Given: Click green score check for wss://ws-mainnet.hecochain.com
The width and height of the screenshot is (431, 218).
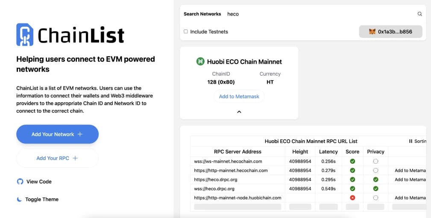Looking at the screenshot, I should click(352, 161).
